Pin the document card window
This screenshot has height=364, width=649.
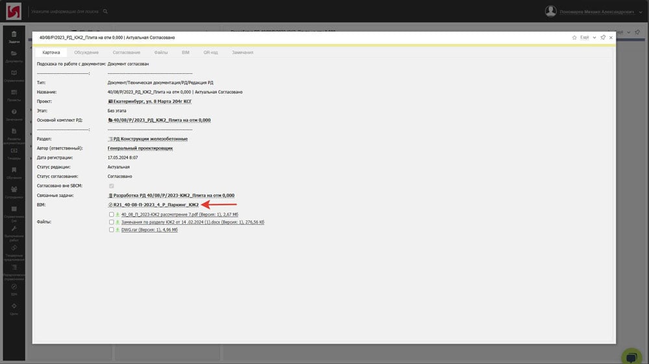click(x=603, y=38)
